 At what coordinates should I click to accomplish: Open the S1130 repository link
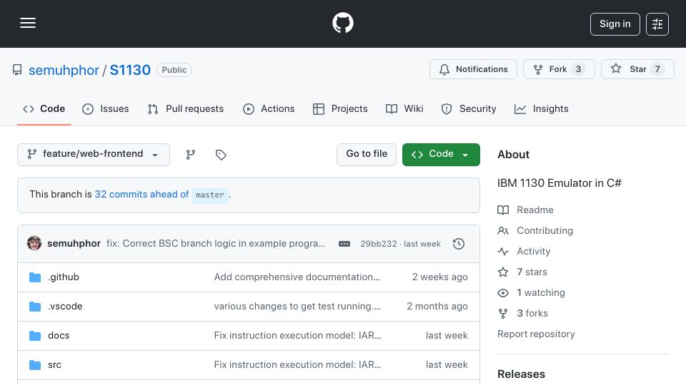click(x=130, y=70)
